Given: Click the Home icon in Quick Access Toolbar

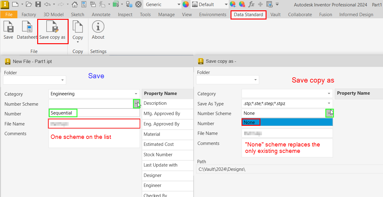Looking at the screenshot, I should pos(74,4).
